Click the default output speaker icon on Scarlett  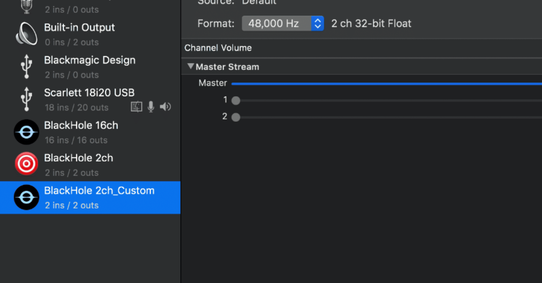pos(165,107)
